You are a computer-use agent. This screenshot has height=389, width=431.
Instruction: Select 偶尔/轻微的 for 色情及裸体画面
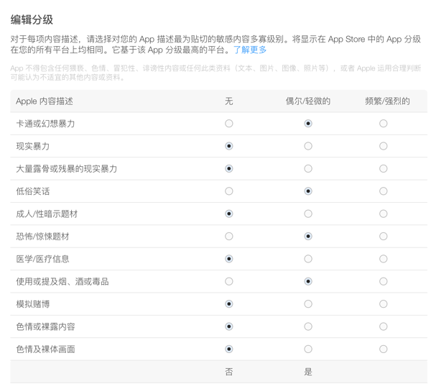pos(308,349)
